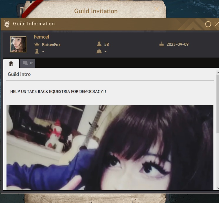Image resolution: width=219 pixels, height=203 pixels.
Task: Click the Guild Invitation title
Action: tap(96, 11)
